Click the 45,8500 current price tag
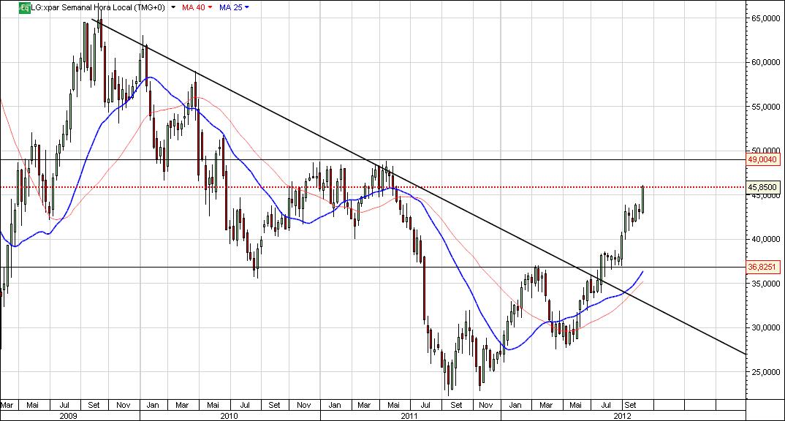Viewport: 785px width, 421px height. pos(763,187)
